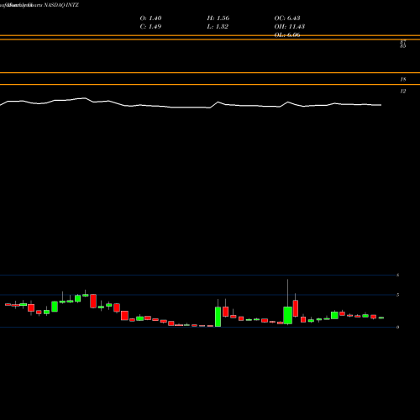420x420 pixels.
Task: Select the OH: 11.43 readout
Action: [x=289, y=27]
